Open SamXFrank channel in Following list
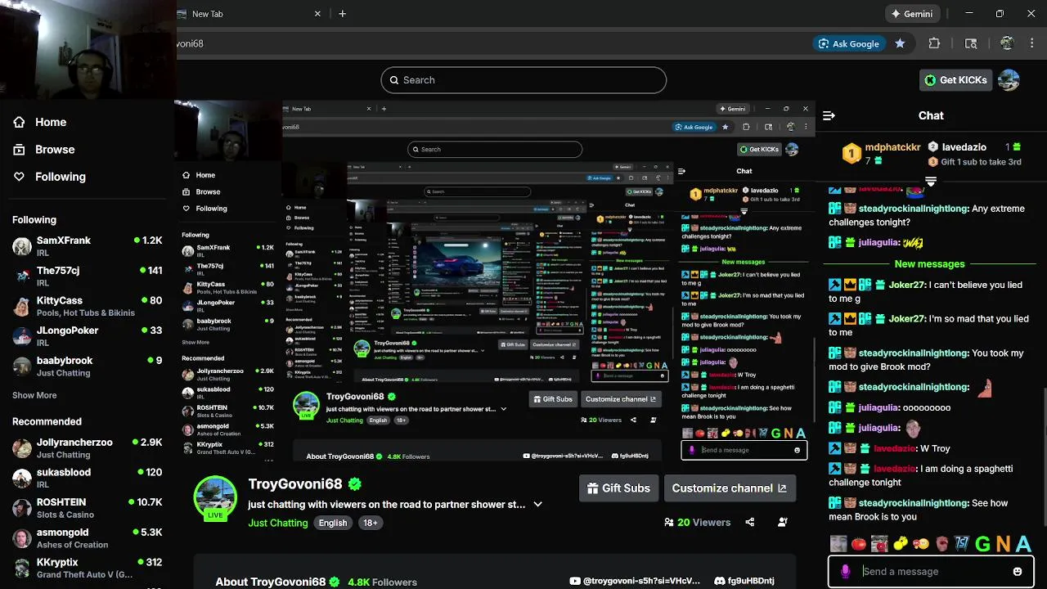This screenshot has width=1047, height=589. click(x=88, y=246)
